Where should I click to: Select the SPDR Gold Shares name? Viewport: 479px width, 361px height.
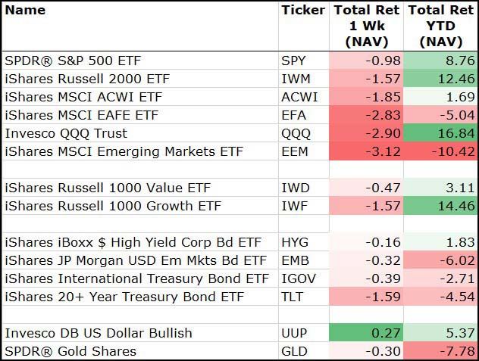pos(70,351)
